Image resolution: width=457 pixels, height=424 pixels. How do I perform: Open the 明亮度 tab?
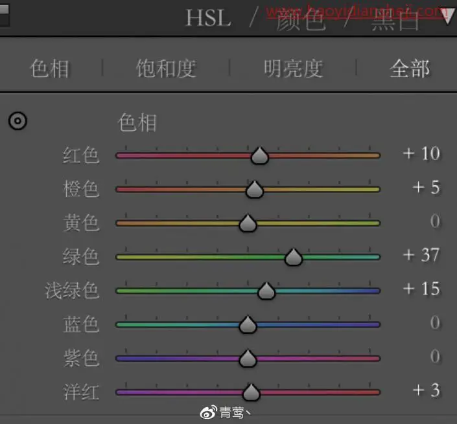click(294, 69)
